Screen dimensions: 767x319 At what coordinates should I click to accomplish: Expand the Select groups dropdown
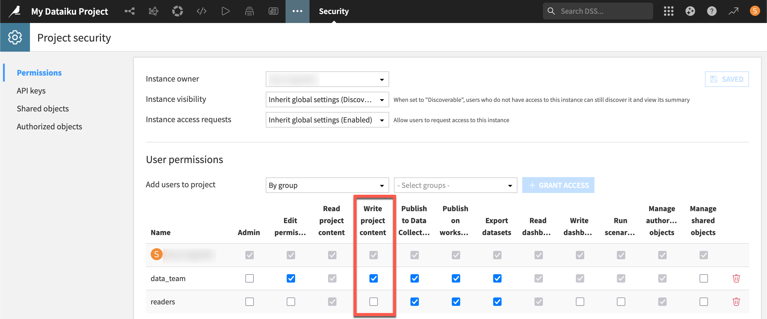point(455,185)
